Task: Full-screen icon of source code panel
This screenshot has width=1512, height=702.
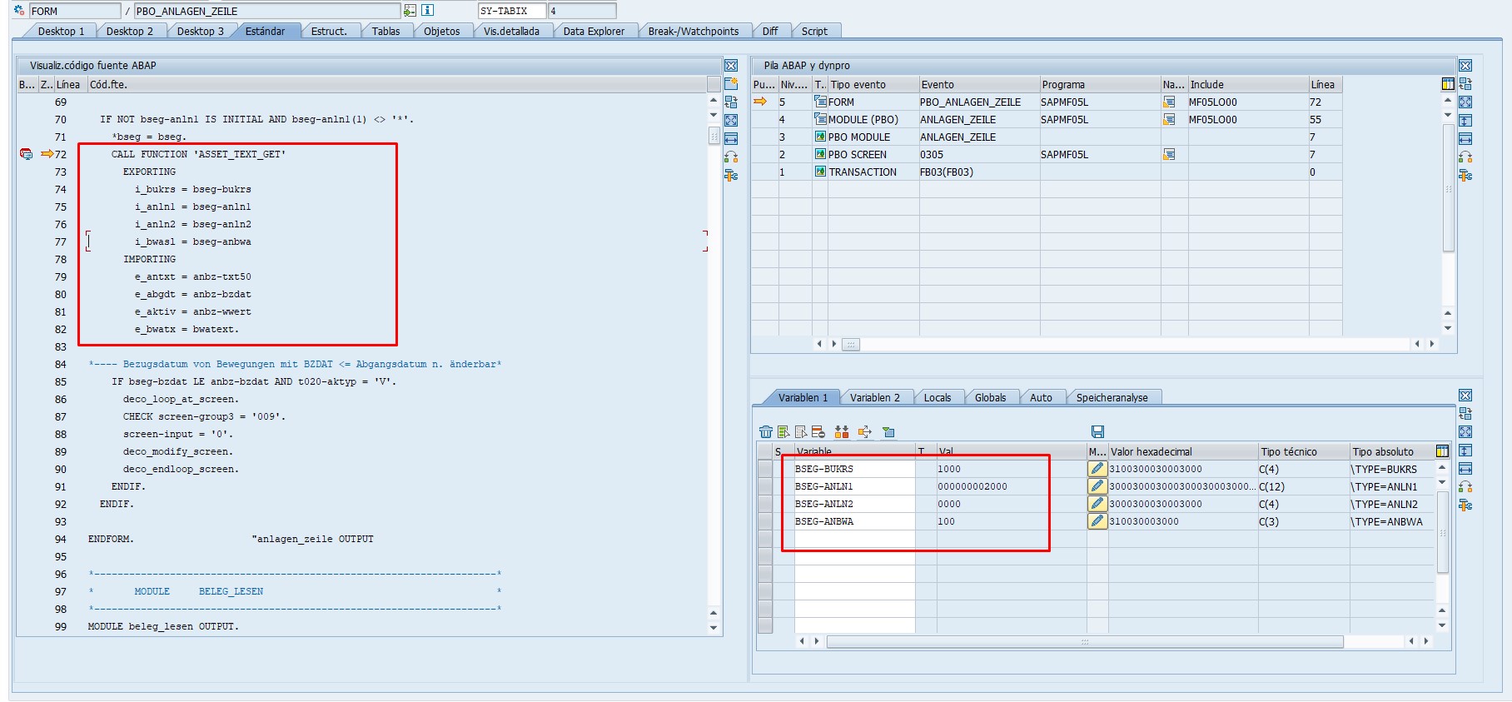Action: [x=731, y=120]
